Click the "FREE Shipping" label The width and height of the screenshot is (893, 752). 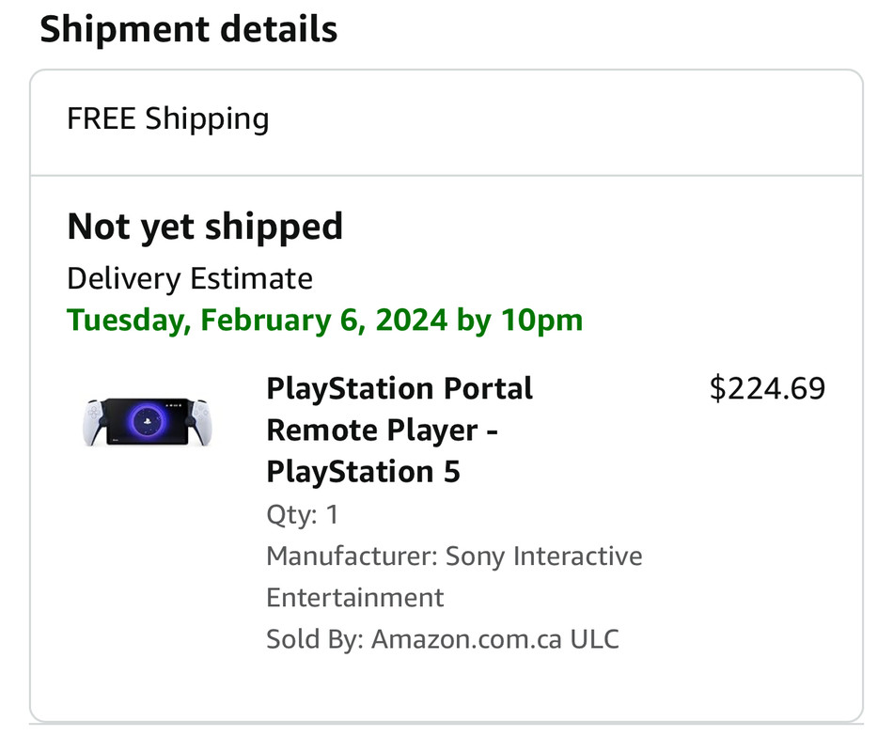[x=167, y=118]
